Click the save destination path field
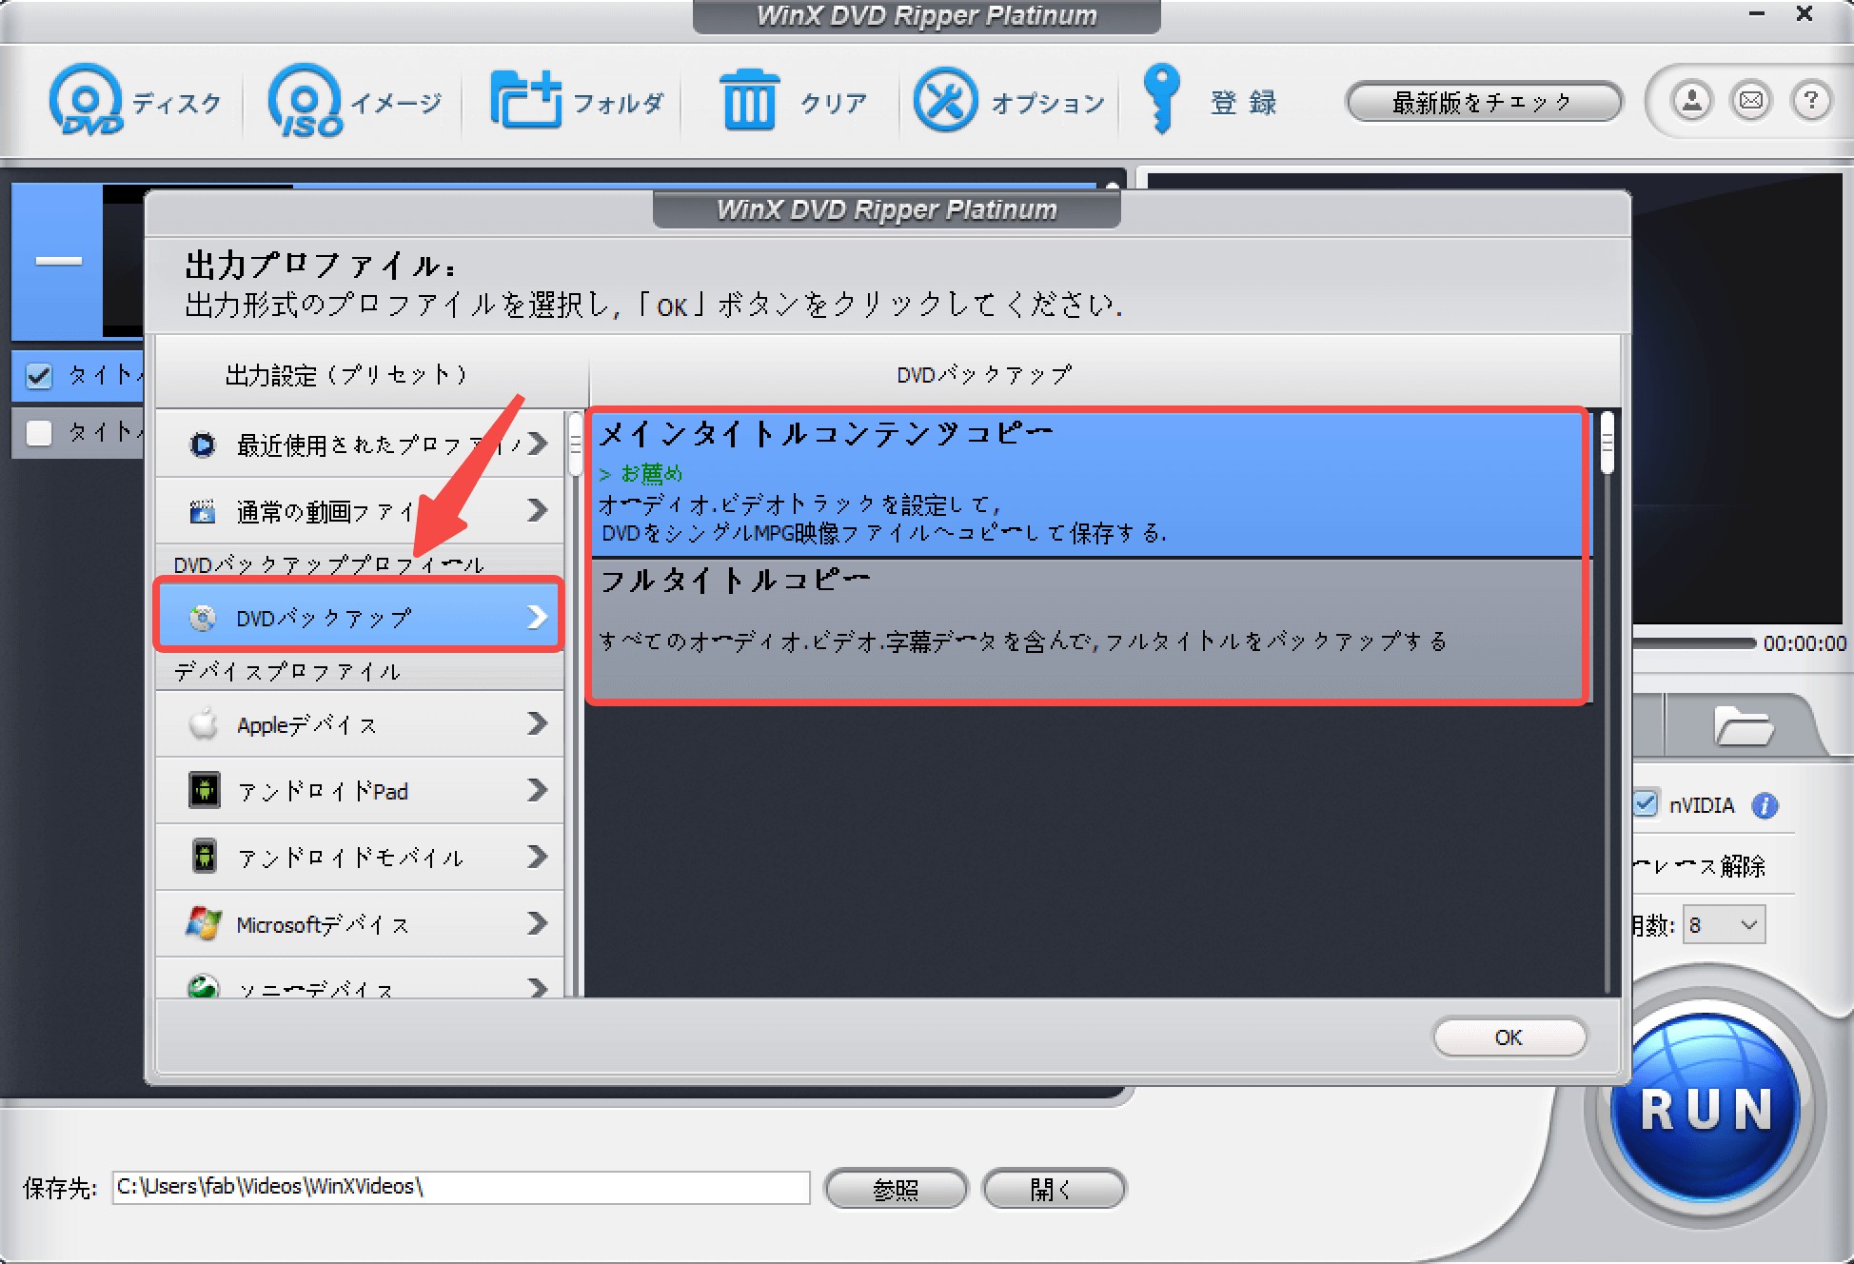The image size is (1854, 1264). click(x=462, y=1188)
